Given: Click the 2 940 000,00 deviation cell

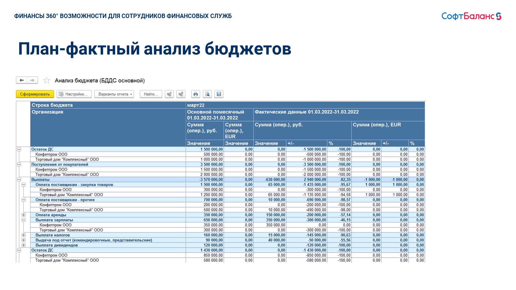Looking at the screenshot, I should pos(307,180).
